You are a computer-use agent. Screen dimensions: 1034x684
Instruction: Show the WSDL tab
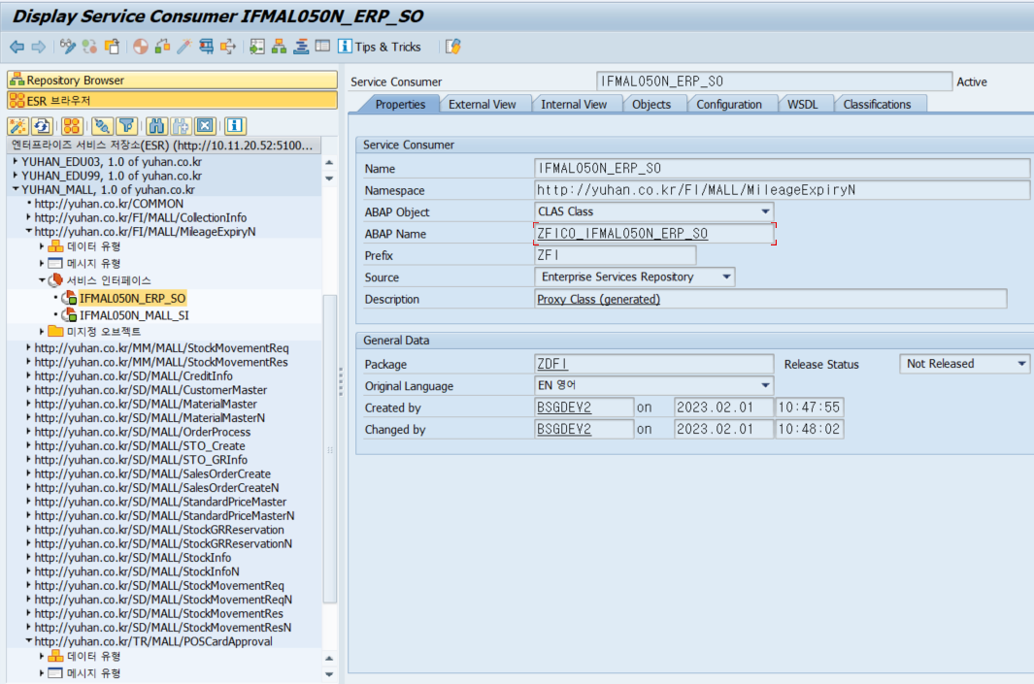[802, 104]
